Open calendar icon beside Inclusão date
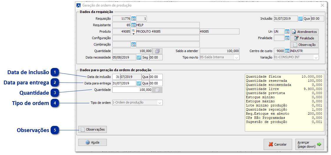Image resolution: width=331 pixels, height=155 pixels. click(x=300, y=19)
